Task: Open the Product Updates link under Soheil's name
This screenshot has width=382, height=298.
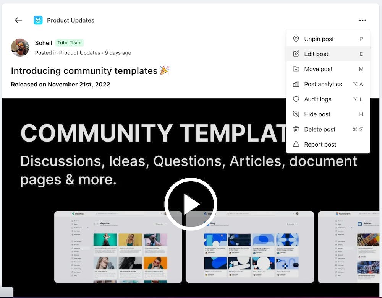Action: (x=80, y=53)
